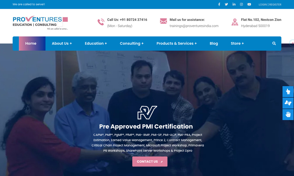Expand the Store + menu
Screen dimensions: 294x176
[237, 43]
